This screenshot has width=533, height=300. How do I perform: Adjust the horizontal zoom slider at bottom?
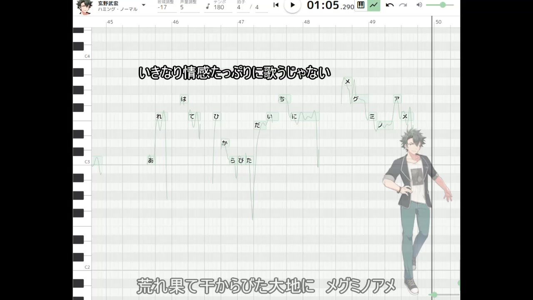tap(434, 295)
